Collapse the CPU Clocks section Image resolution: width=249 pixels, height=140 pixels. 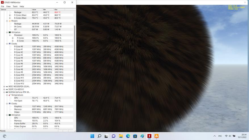[7, 44]
